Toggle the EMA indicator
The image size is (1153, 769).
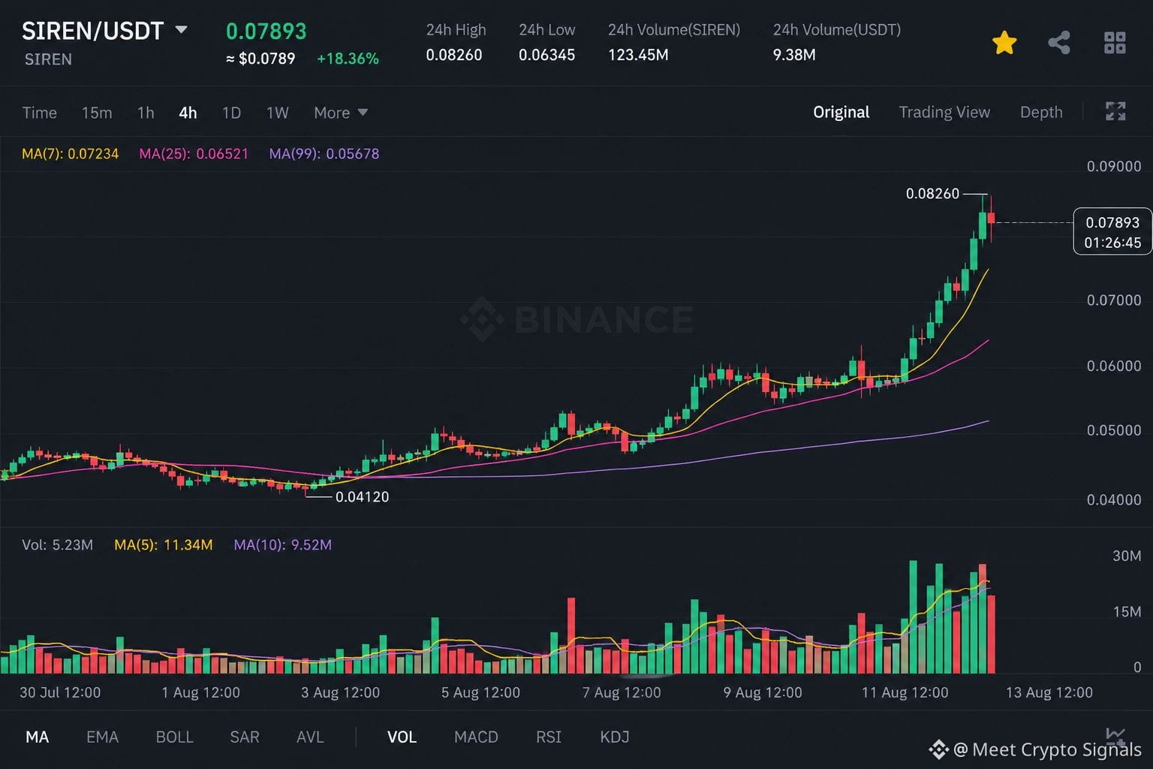(x=102, y=737)
